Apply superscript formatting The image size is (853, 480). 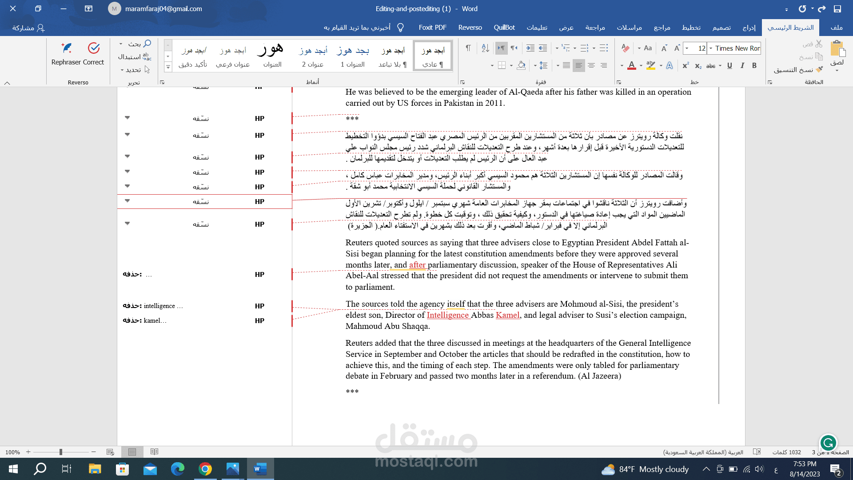click(686, 66)
